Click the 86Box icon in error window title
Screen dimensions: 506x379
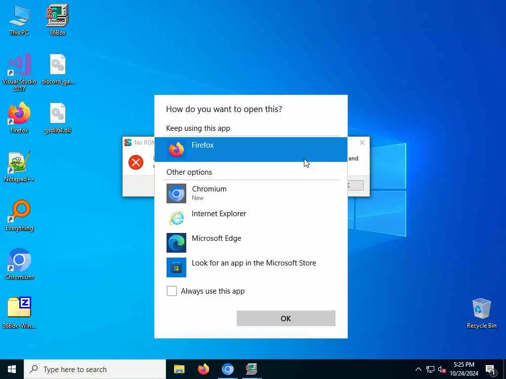(x=128, y=143)
